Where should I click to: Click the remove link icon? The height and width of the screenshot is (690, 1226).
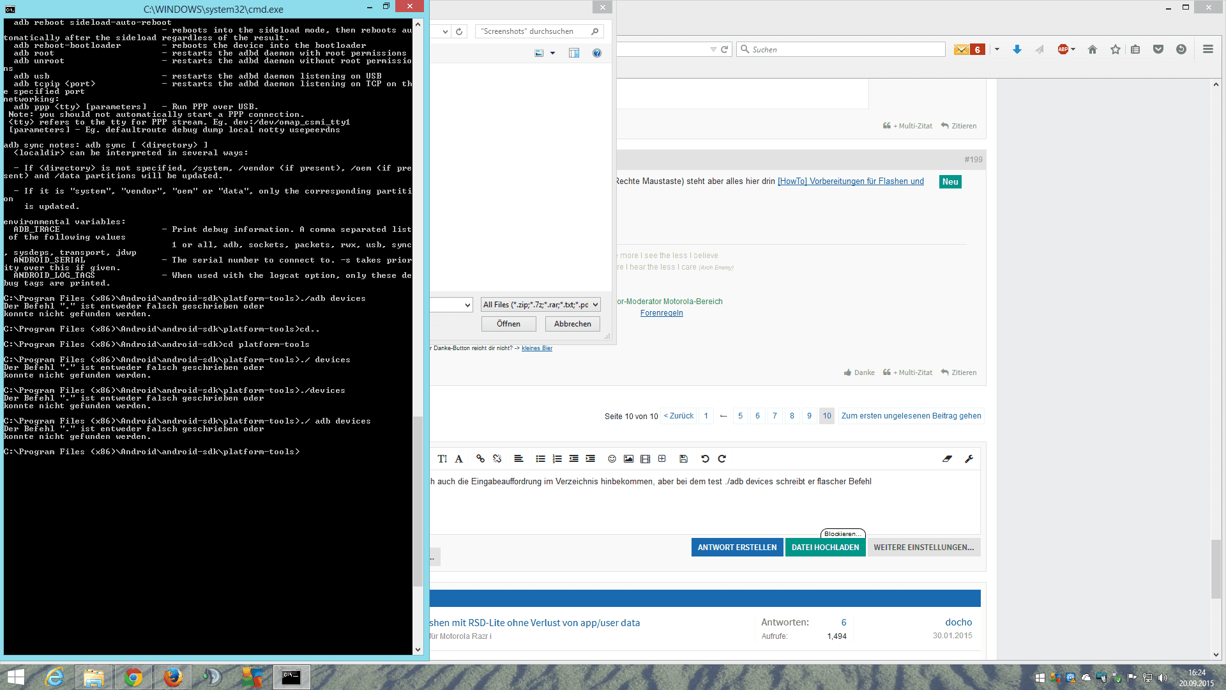click(497, 459)
